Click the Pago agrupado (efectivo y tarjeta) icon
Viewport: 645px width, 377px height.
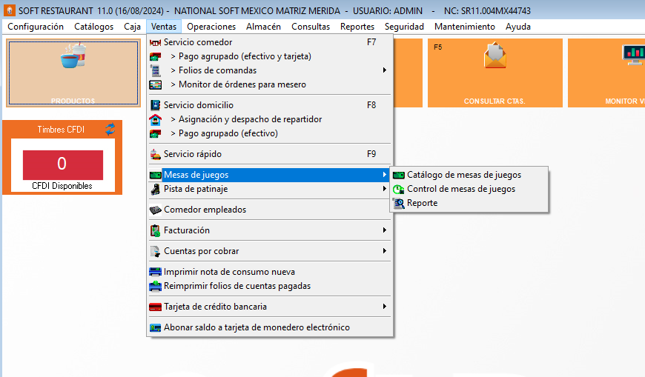[155, 56]
